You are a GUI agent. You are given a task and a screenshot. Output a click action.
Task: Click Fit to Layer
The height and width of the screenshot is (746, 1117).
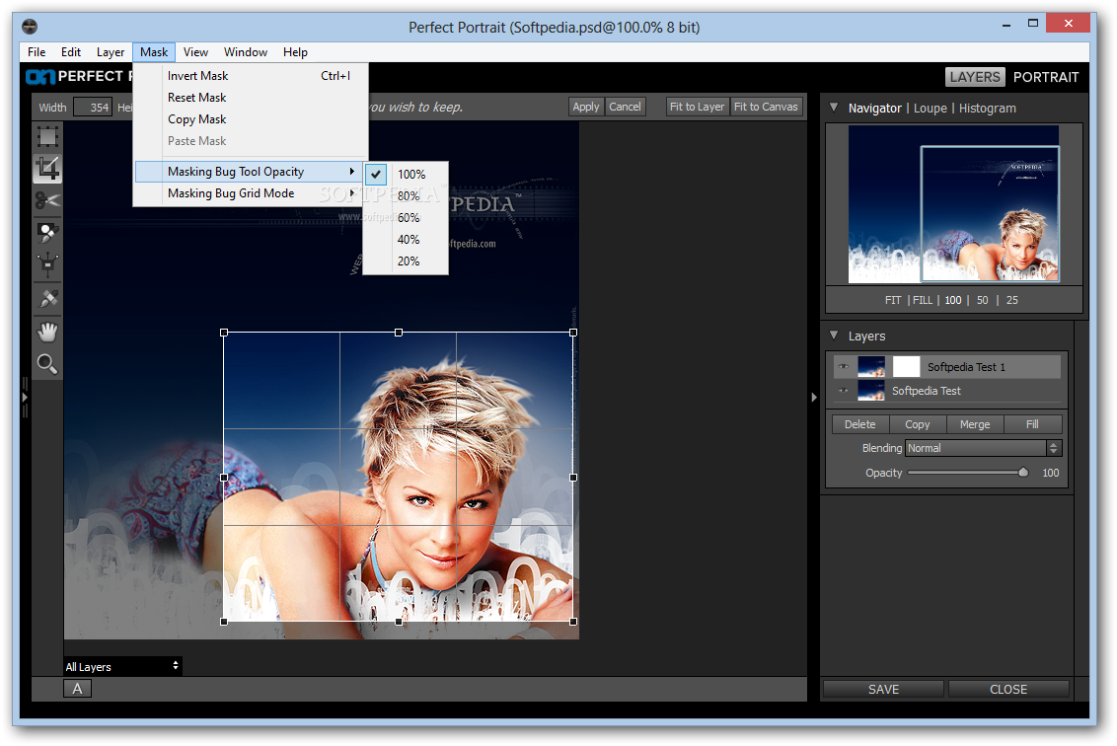[697, 107]
